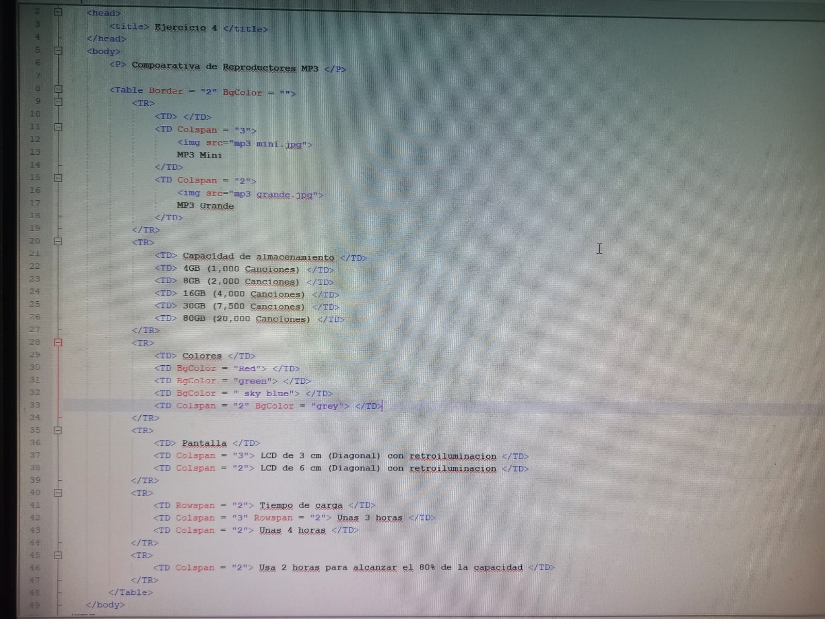Image resolution: width=825 pixels, height=619 pixels.
Task: Collapse the body fold marker on line 5
Action: (58, 50)
